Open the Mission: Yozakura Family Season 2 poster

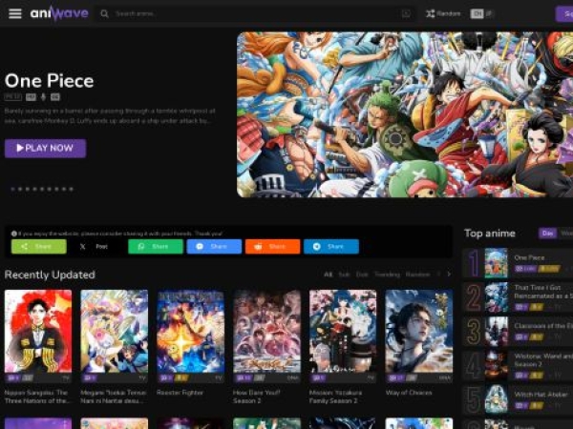(343, 331)
